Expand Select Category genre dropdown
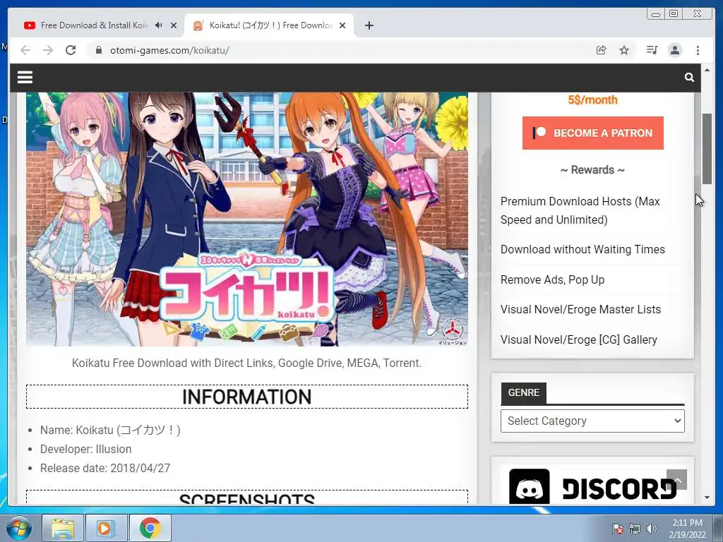The height and width of the screenshot is (542, 723). [592, 421]
